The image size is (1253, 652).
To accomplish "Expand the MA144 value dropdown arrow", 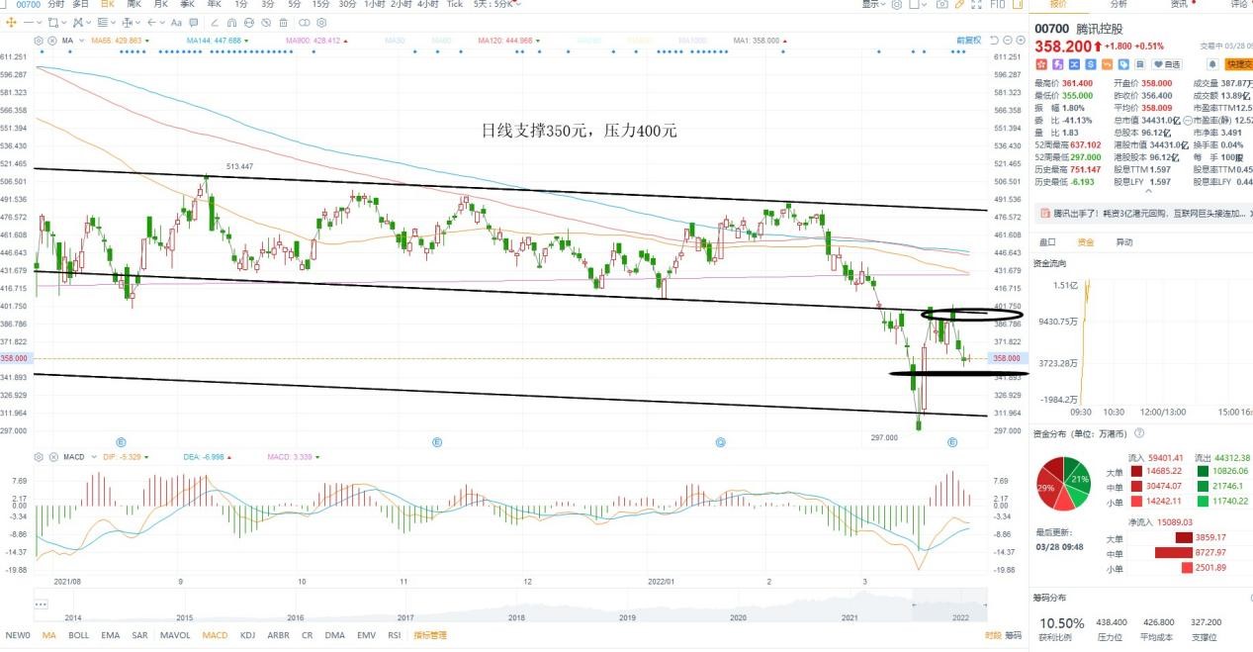I will (x=246, y=41).
